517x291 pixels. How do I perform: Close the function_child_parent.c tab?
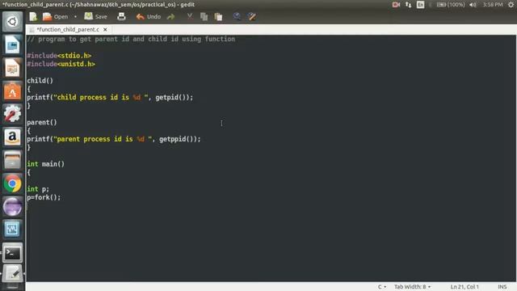[x=105, y=29]
